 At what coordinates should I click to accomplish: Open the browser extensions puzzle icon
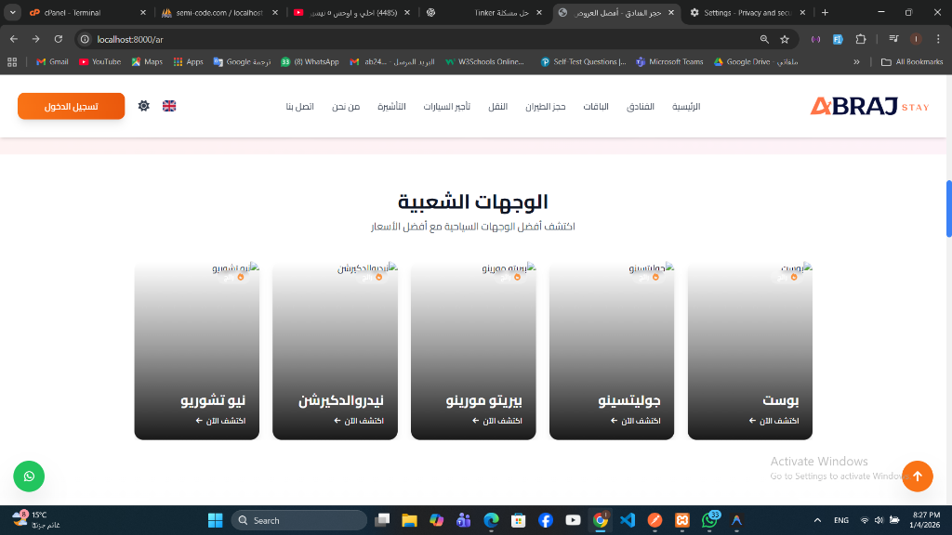(860, 39)
